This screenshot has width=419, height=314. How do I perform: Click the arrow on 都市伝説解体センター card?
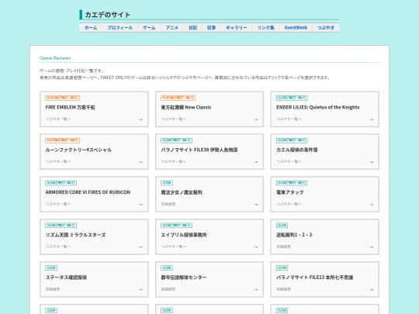pyautogui.click(x=256, y=289)
